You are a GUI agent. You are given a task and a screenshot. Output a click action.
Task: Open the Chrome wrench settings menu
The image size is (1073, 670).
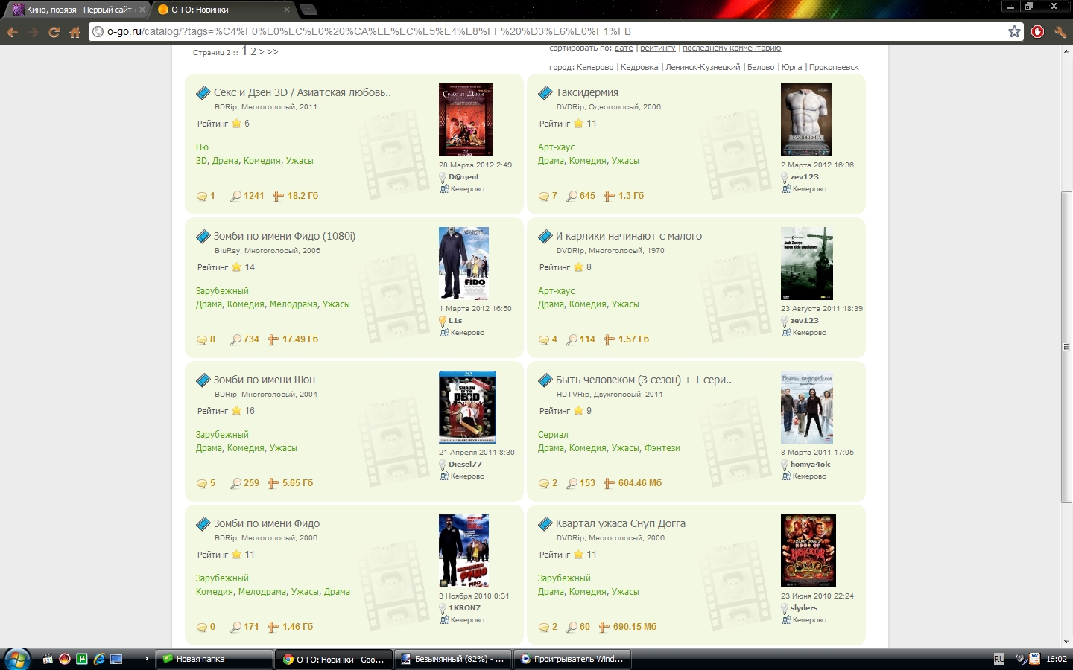click(x=1060, y=32)
